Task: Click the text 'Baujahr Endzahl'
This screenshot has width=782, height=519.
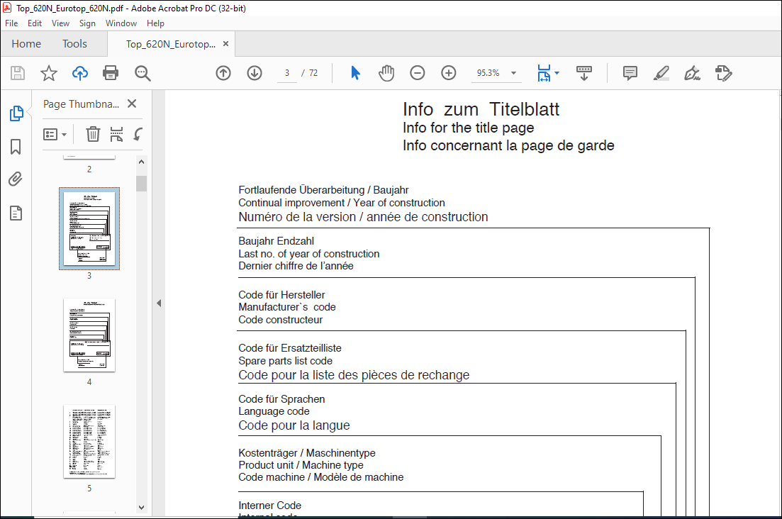Action: coord(277,241)
